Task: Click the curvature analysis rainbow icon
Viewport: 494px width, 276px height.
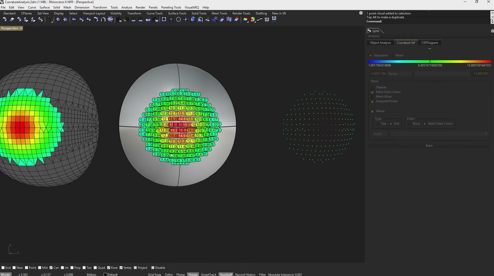Action: (x=245, y=20)
